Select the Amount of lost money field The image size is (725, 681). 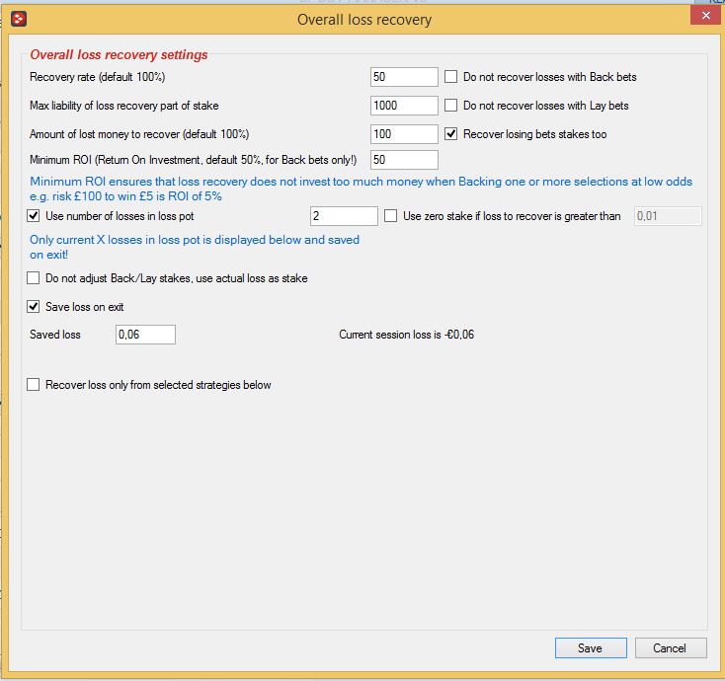click(404, 134)
